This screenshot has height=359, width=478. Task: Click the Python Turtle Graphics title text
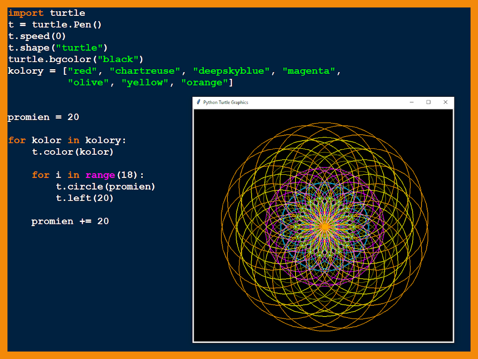225,102
